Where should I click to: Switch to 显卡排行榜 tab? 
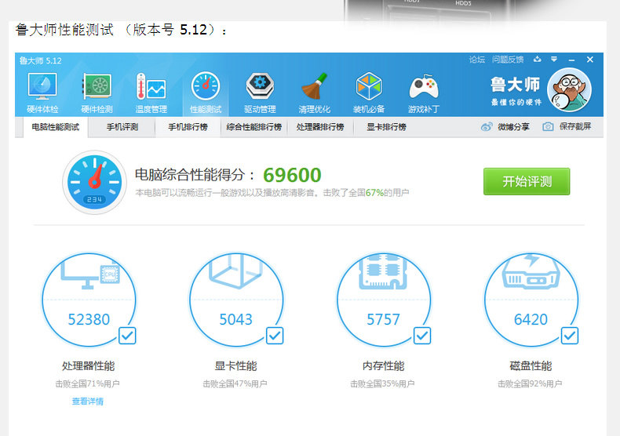tap(386, 127)
